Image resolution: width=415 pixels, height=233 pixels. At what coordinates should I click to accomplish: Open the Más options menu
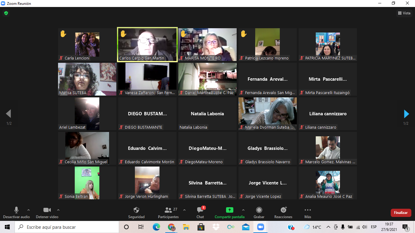(307, 210)
